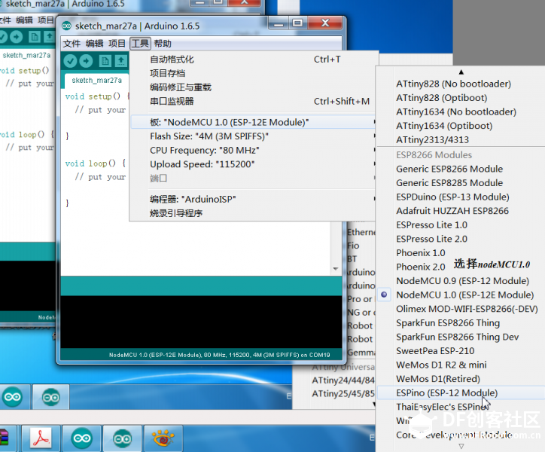Image resolution: width=545 pixels, height=452 pixels.
Task: Click the Arduino logo in front window title bar
Action: (x=66, y=26)
